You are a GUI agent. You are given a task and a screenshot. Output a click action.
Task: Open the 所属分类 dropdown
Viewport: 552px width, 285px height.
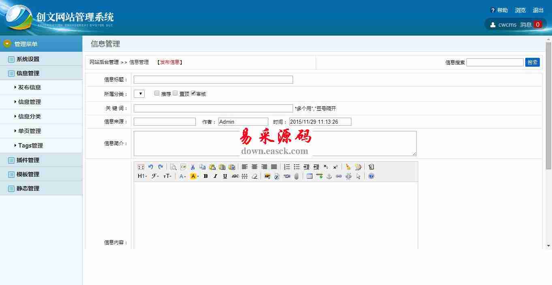click(x=139, y=94)
